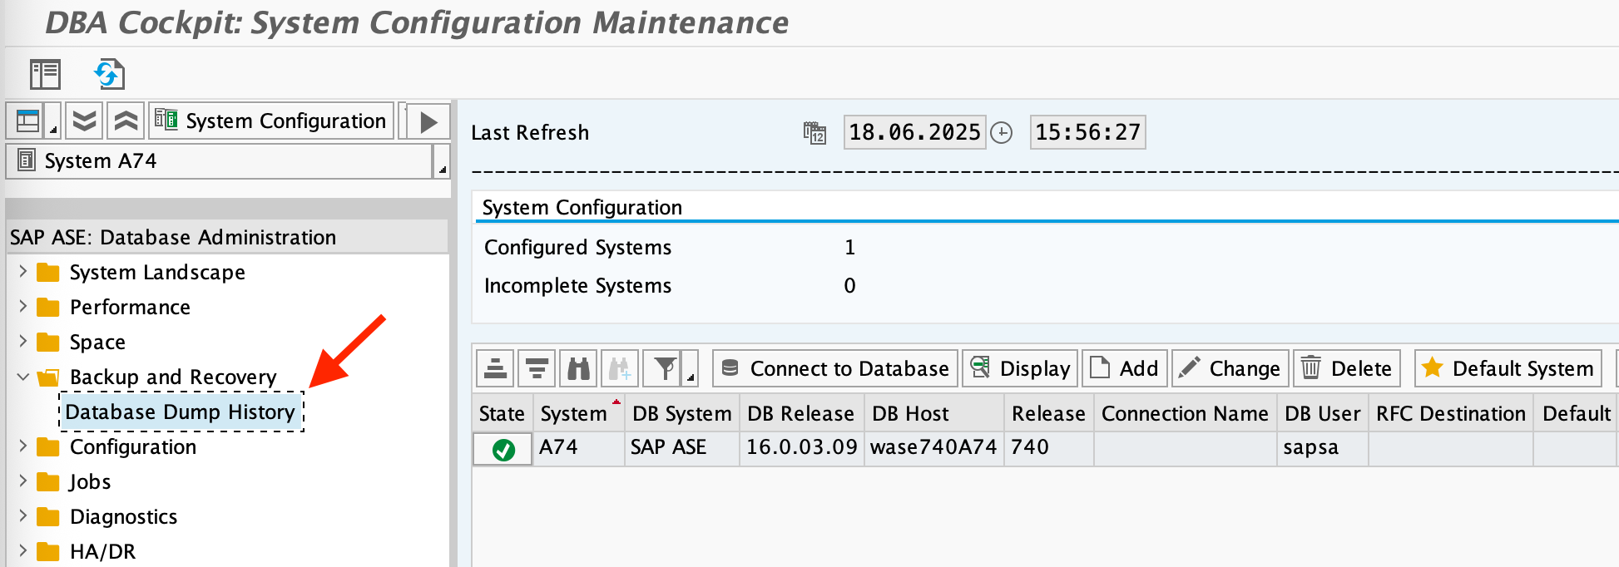Click the sort ascending icon

[x=496, y=368]
